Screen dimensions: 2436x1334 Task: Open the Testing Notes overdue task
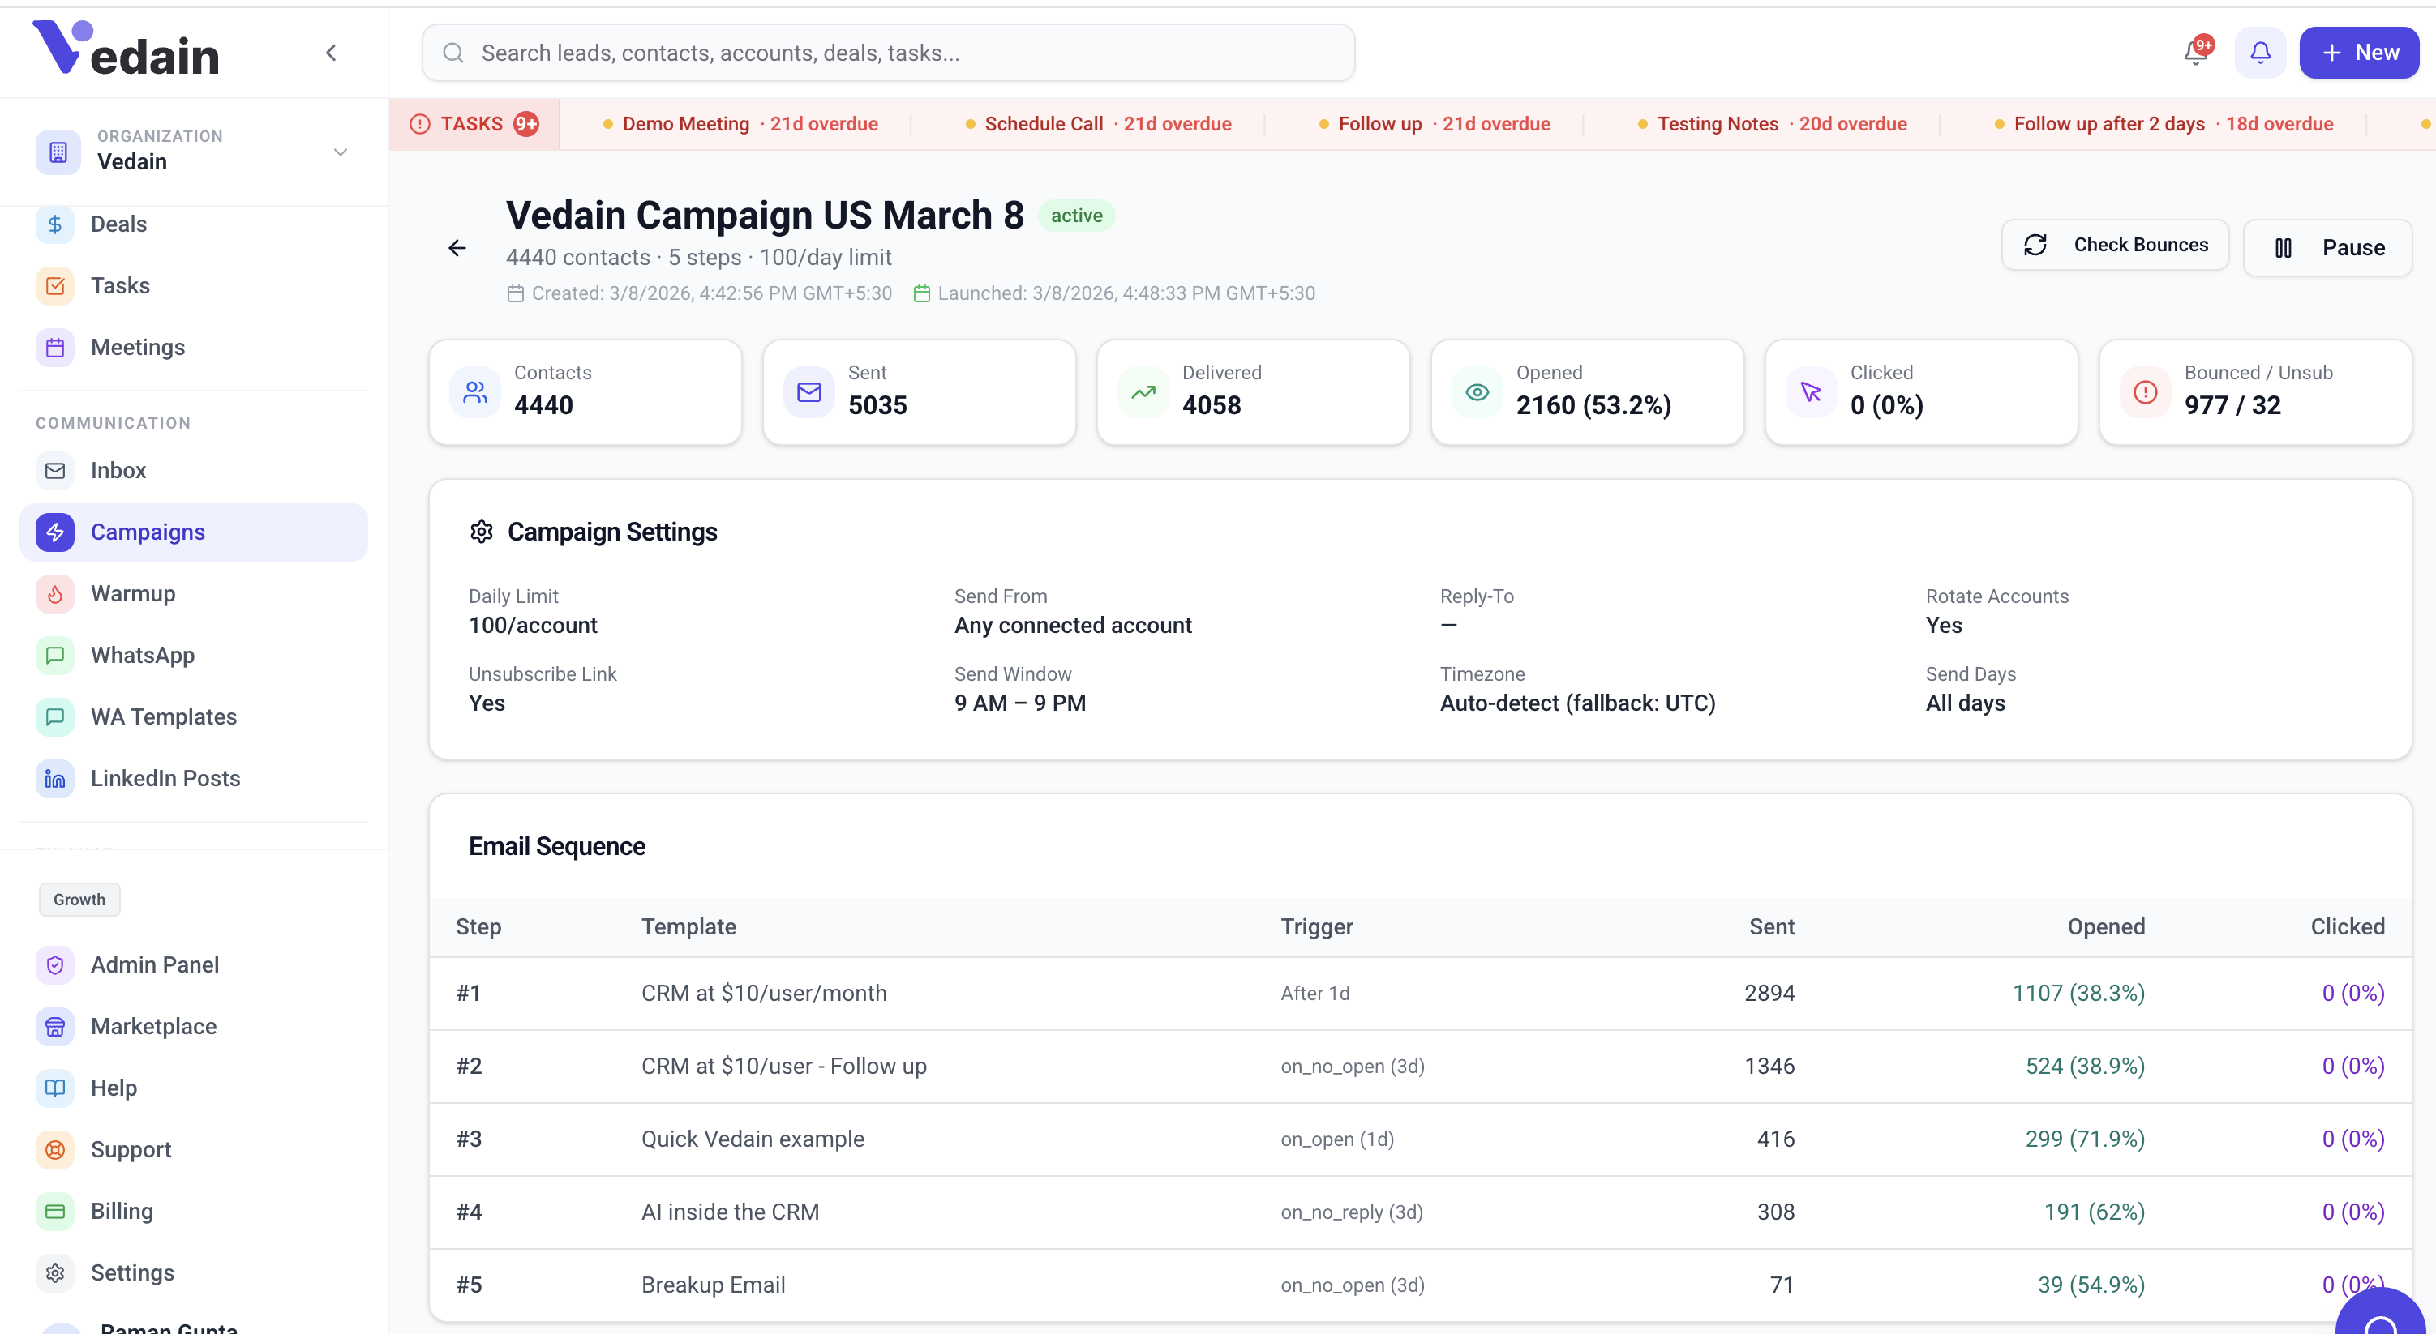[x=1772, y=124]
